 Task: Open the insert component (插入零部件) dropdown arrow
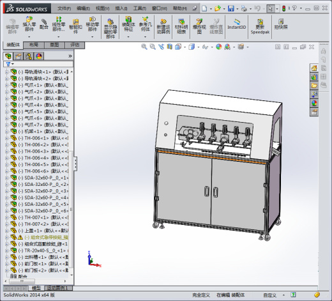[x=29, y=37]
